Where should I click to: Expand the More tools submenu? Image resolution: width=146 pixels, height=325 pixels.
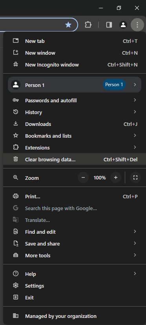click(75, 255)
